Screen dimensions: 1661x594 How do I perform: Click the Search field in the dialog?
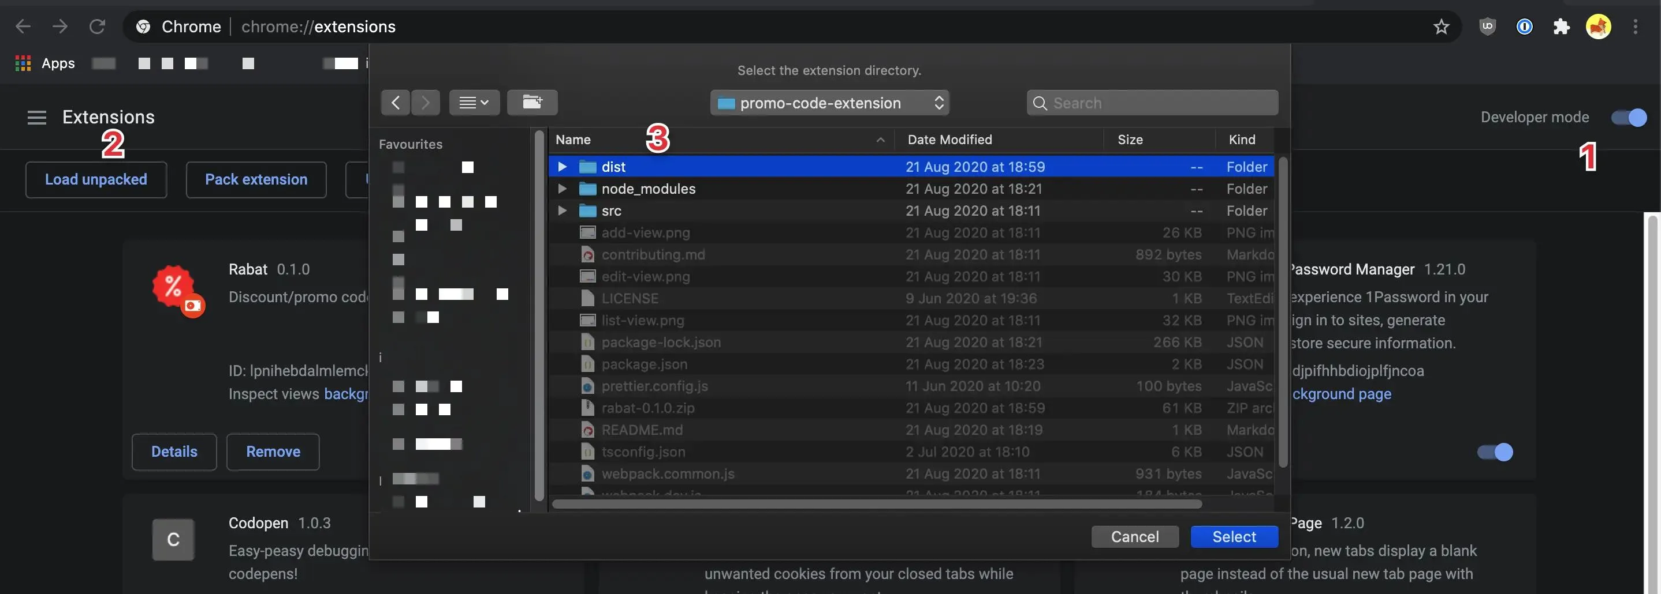click(1152, 102)
